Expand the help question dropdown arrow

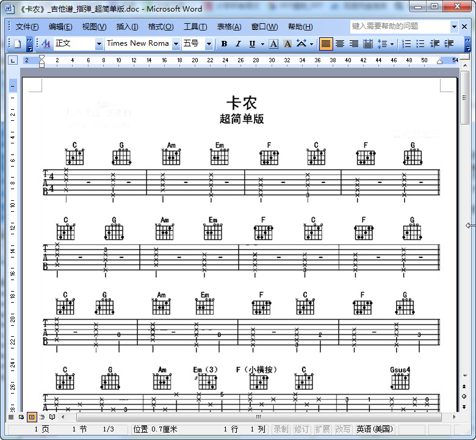(x=454, y=27)
